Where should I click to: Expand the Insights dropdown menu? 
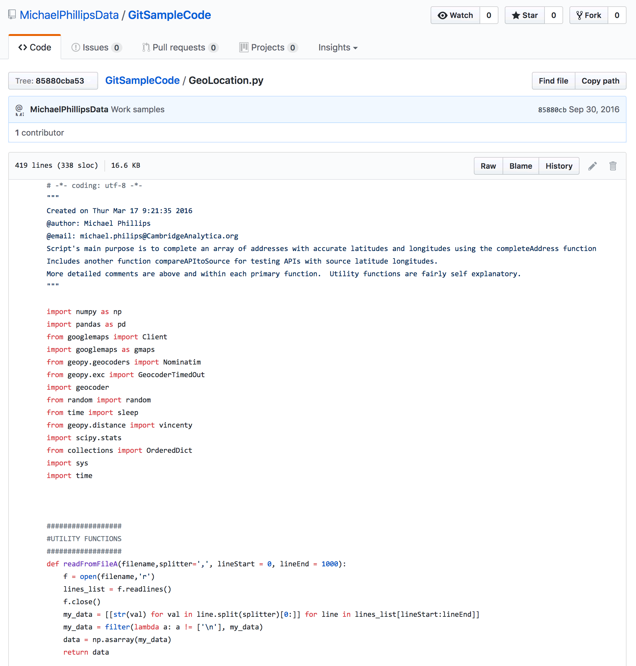338,47
